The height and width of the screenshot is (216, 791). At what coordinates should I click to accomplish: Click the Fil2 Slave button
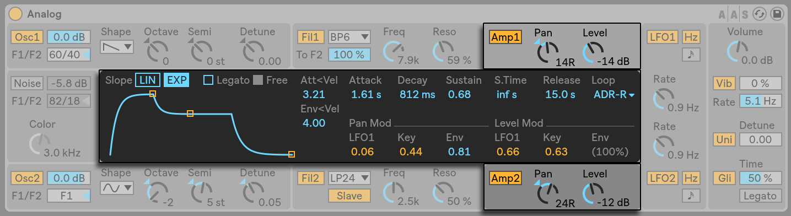(x=349, y=195)
